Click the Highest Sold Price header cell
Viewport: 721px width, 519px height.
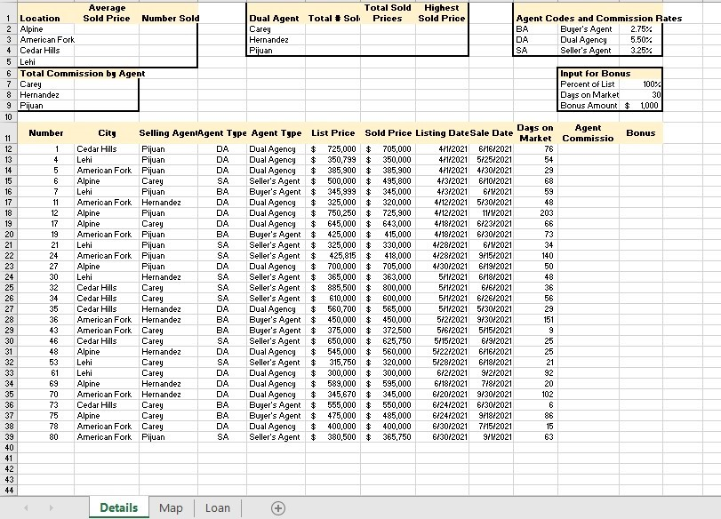(x=441, y=13)
